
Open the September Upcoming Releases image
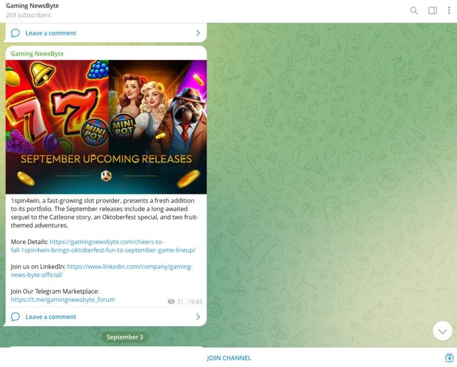tap(106, 127)
